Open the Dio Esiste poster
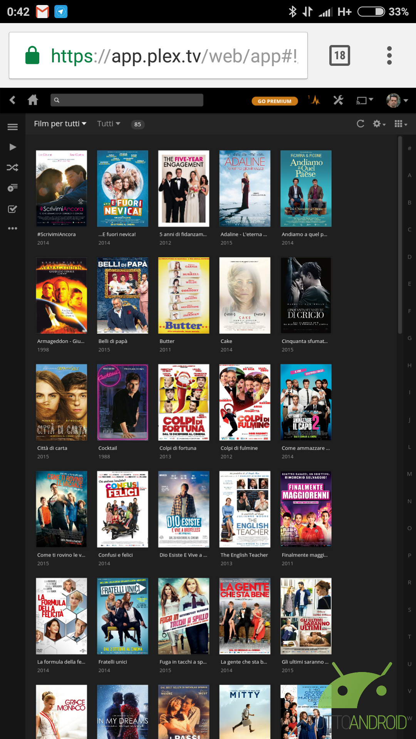Screen dimensions: 416x739 184,509
